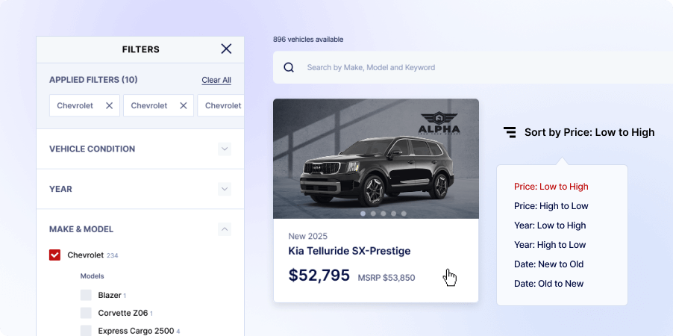Image resolution: width=673 pixels, height=336 pixels.
Task: Select the third image carousel dot
Action: tap(384, 214)
